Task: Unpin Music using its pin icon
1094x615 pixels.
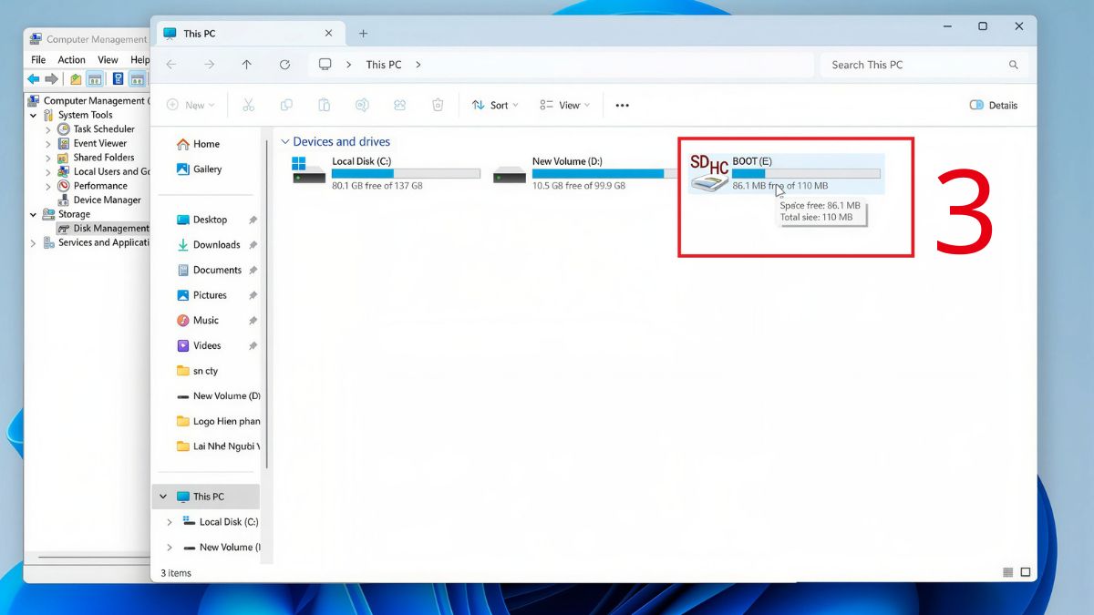Action: pos(253,321)
